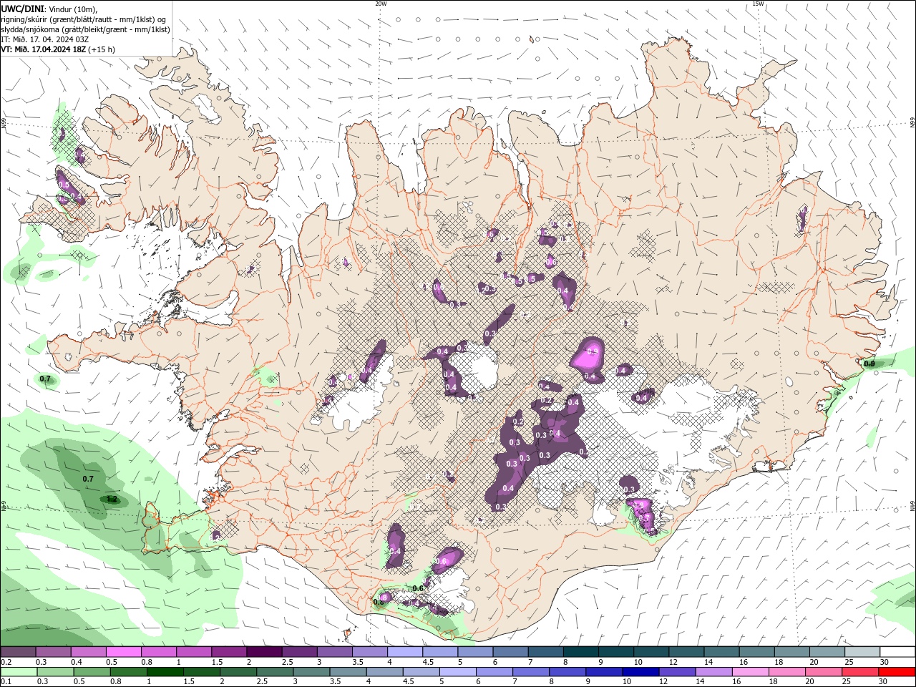Click the 0.2 value on snow scale

click(x=6, y=662)
